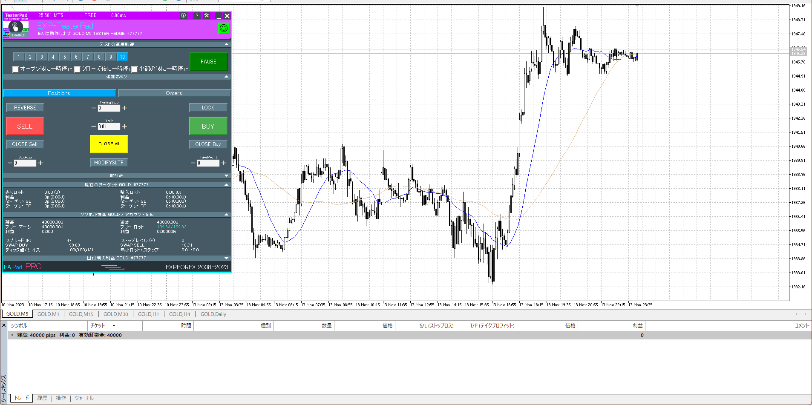This screenshot has width=812, height=405.
Task: Enable pause after close (クローズ後に一時停止) checkbox
Action: [77, 69]
